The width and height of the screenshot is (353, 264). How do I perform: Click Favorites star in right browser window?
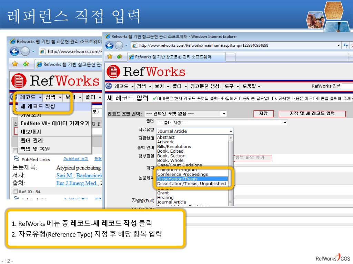point(110,56)
